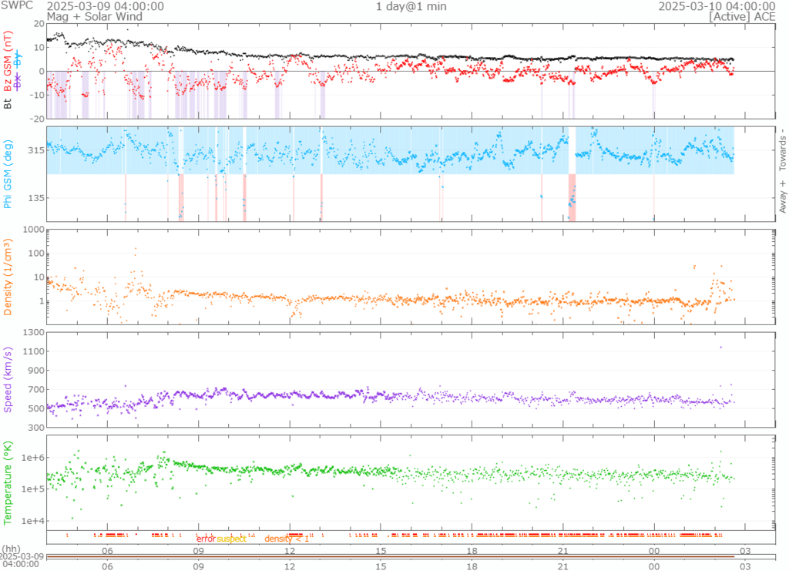The image size is (789, 571).
Task: Click the yellow 'suspect' flag legend
Action: click(231, 539)
